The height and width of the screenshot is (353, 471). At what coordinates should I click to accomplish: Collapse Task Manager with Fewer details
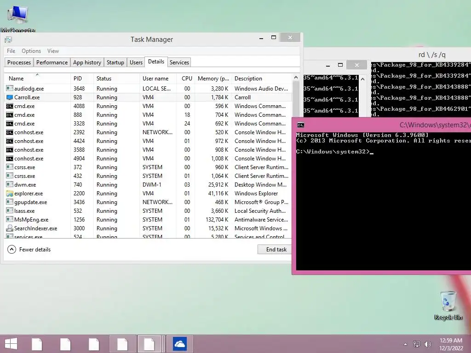[29, 250]
